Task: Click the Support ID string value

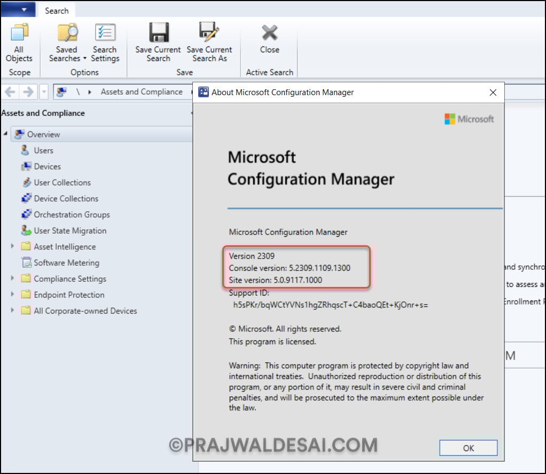Action: tap(331, 305)
